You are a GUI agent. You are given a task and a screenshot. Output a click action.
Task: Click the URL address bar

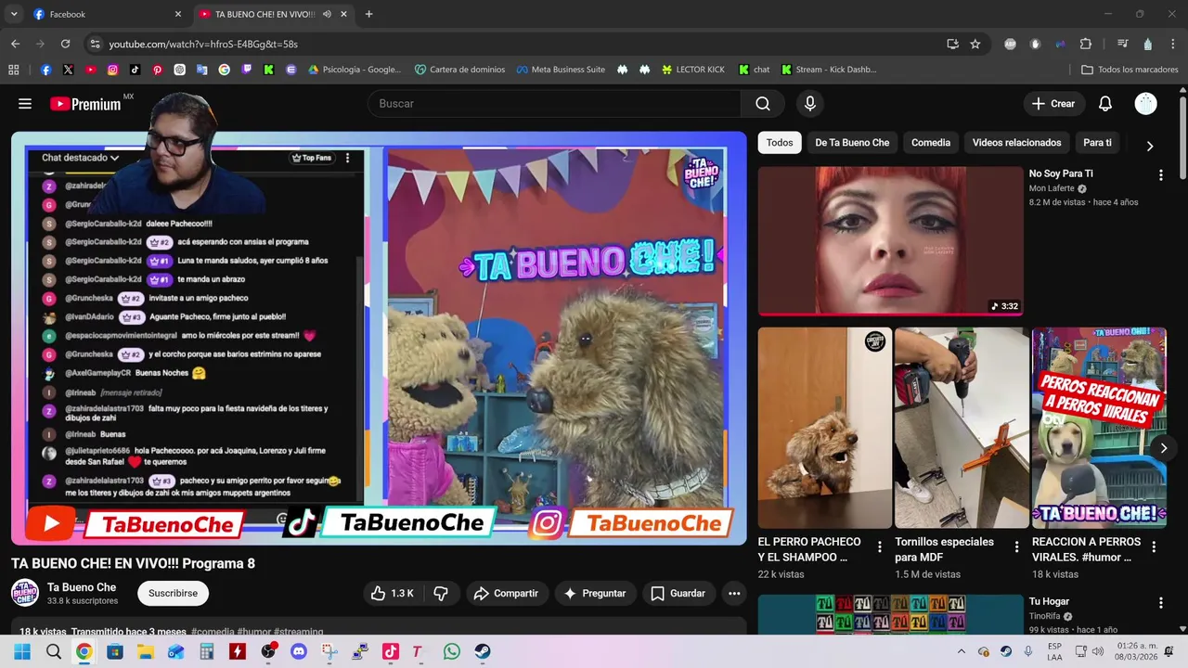[520, 44]
